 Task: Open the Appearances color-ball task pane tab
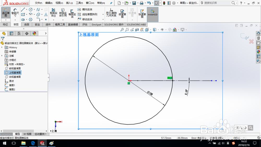(258, 52)
